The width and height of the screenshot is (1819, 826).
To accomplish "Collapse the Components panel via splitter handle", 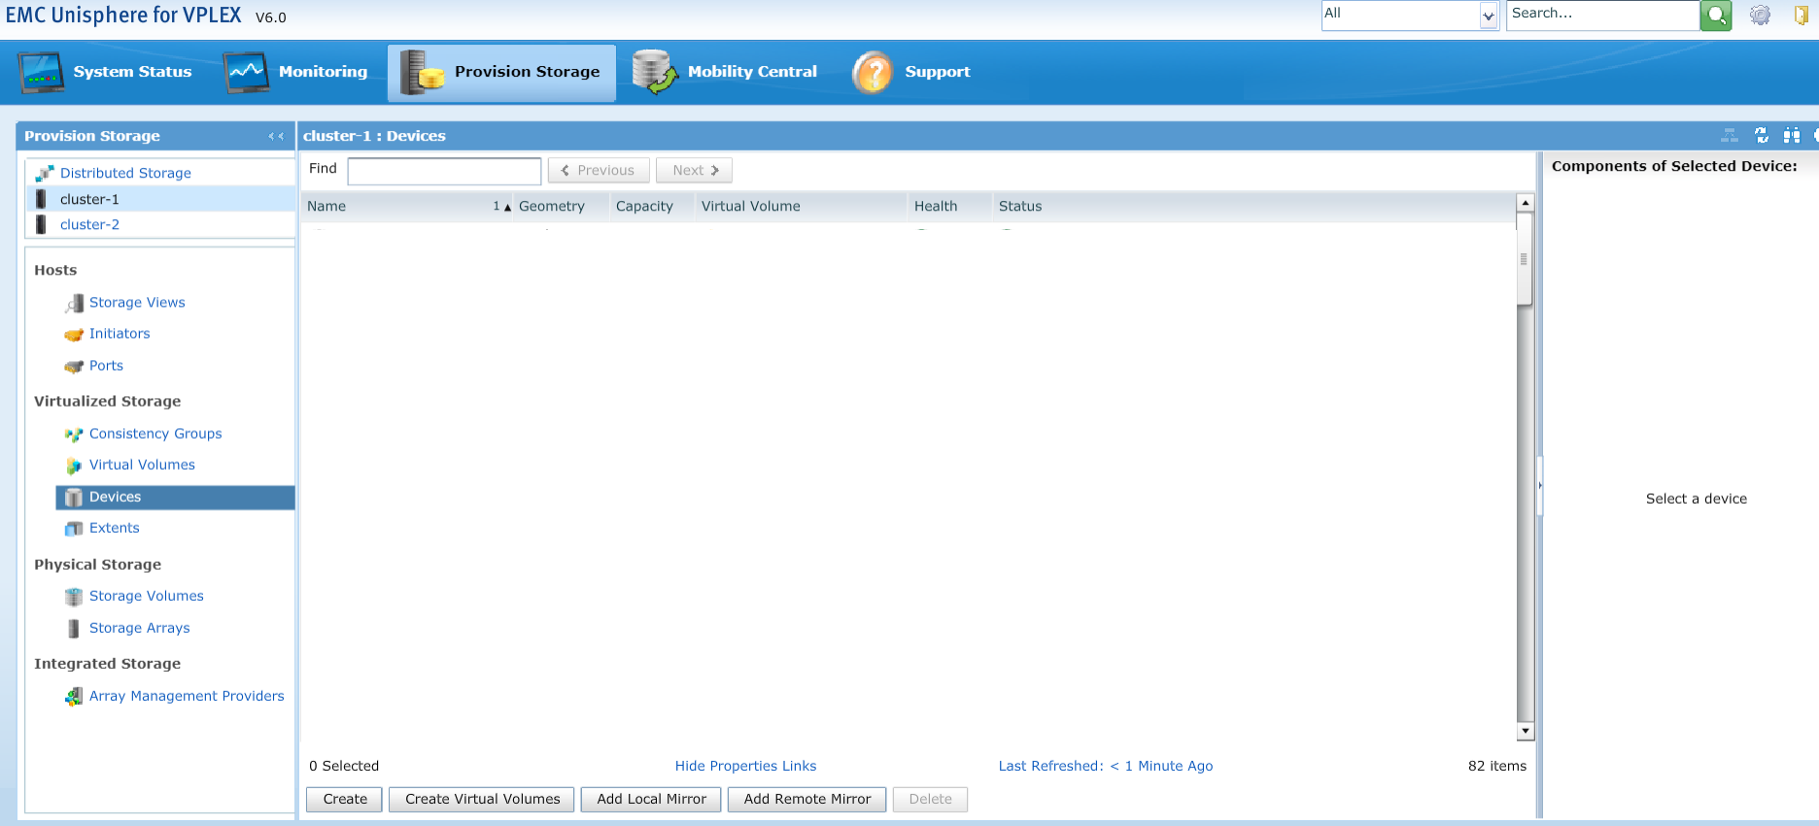I will (1539, 484).
